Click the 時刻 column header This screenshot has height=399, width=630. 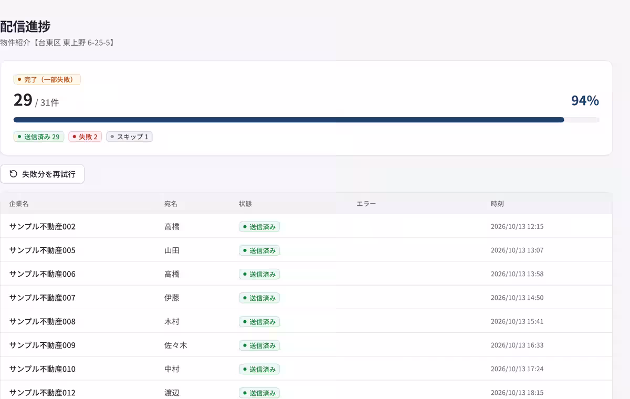click(498, 204)
